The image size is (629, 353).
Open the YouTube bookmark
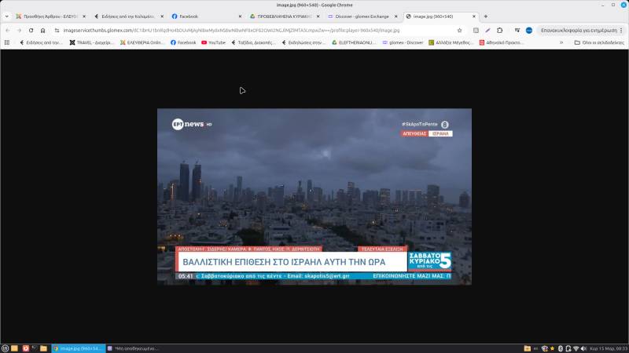[x=213, y=42]
